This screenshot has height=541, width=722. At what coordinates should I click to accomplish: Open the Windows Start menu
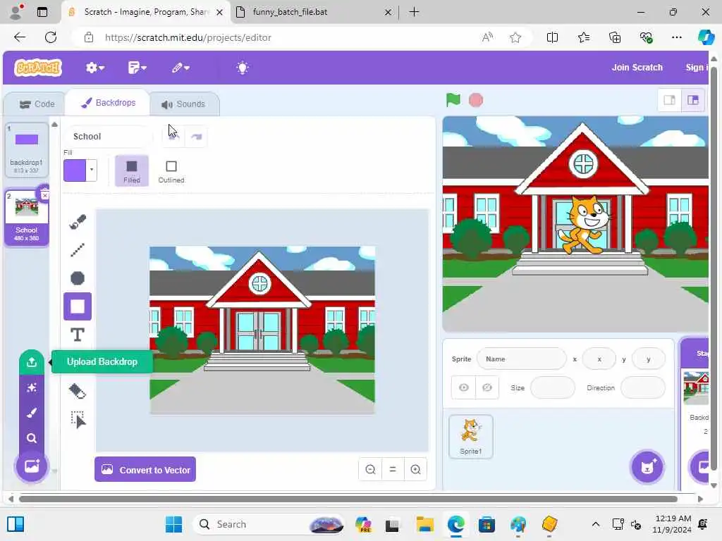(173, 524)
